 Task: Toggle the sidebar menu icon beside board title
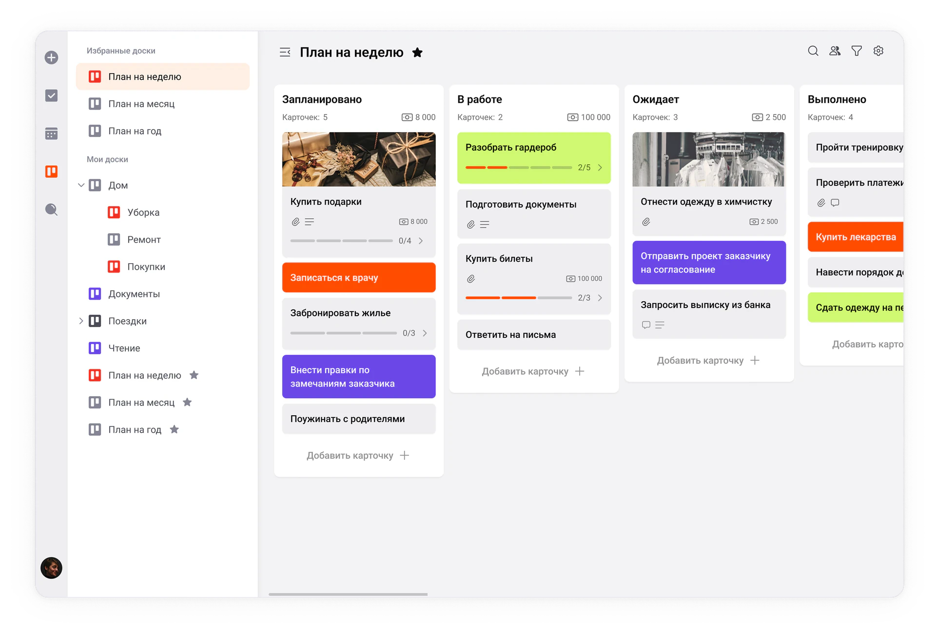click(285, 52)
